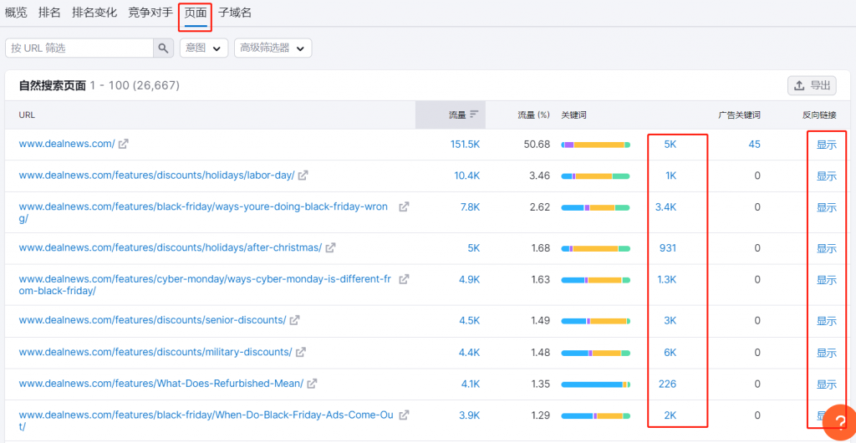Open external link icon for cyber-monday URL
Screen dimensions: 856x443
pos(404,279)
